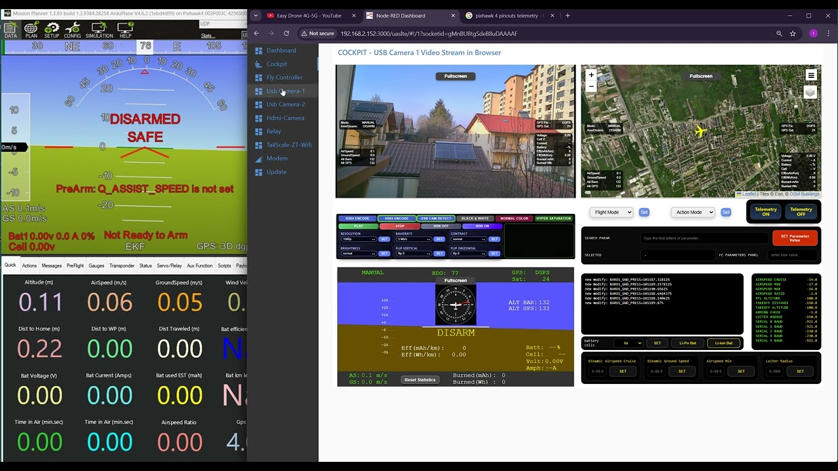Expand the Resolution 1080p dropdown
Viewport: 838px width, 471px height.
coord(358,239)
